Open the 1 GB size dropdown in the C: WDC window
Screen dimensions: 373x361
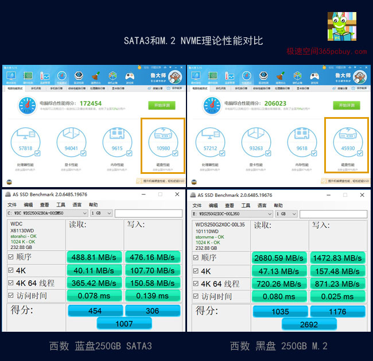click(102, 214)
